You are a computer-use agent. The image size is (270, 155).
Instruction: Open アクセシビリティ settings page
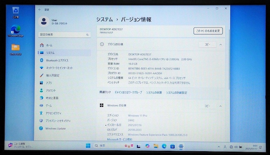[65, 113]
